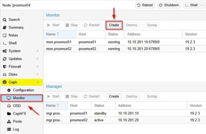The height and width of the screenshot is (134, 206).
Task: Click Restart in the Manager toolbar
Action: click(92, 96)
